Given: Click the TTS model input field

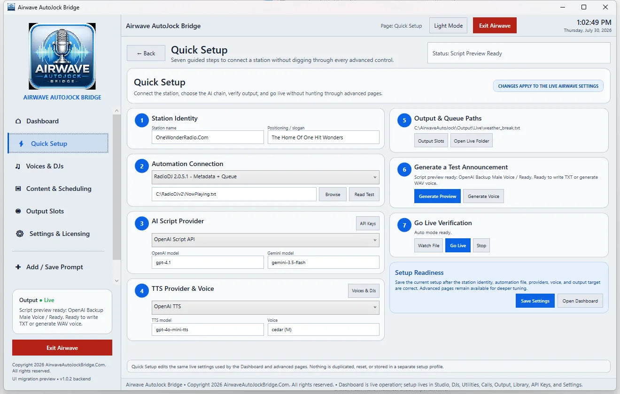Looking at the screenshot, I should (x=208, y=329).
